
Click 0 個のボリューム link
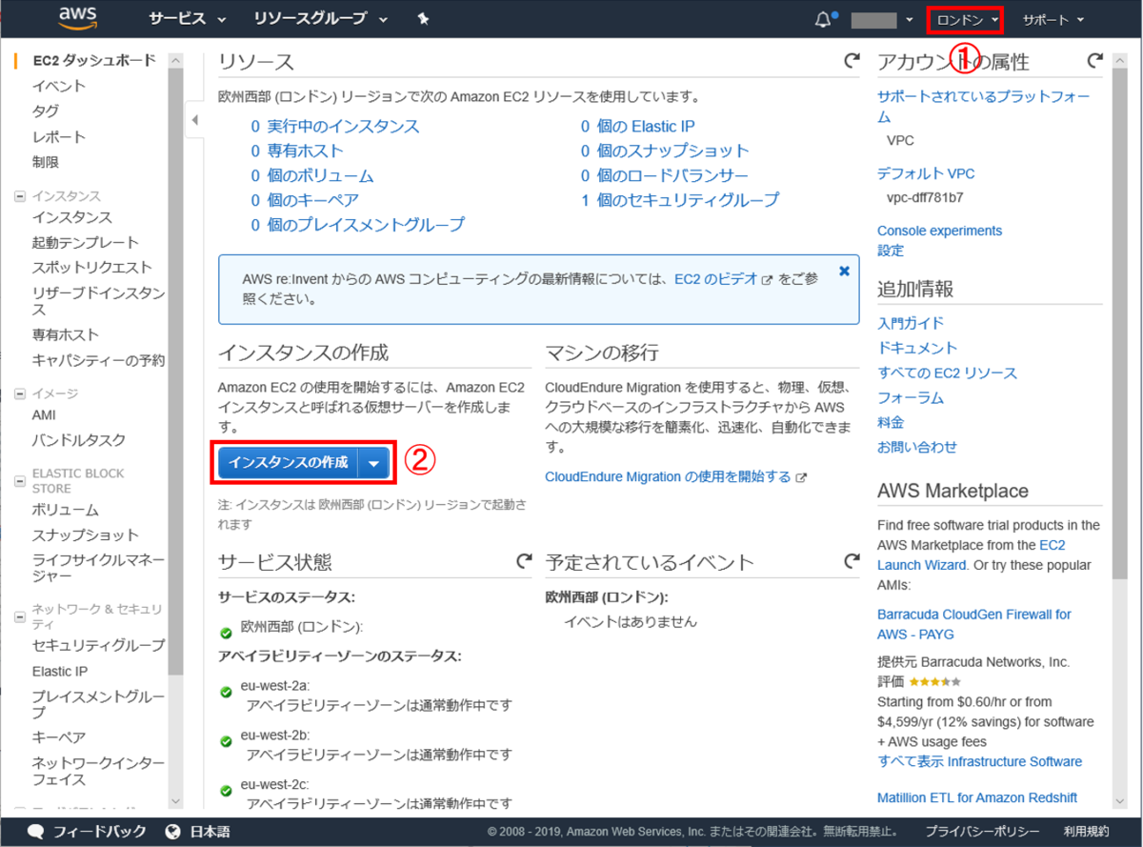312,175
